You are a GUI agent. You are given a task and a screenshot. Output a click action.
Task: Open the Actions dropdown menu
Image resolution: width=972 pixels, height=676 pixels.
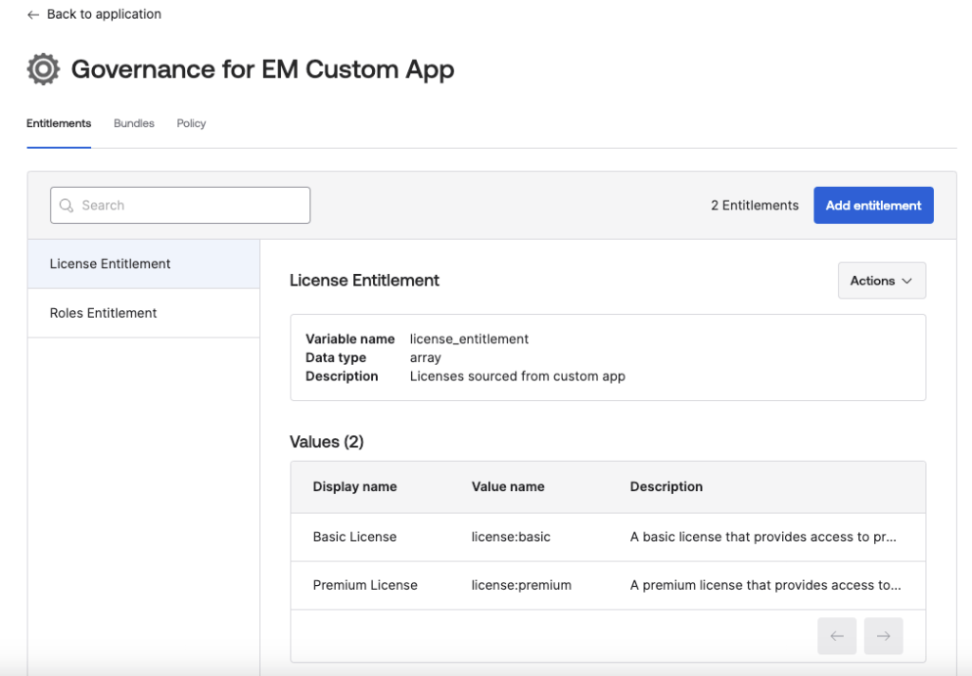click(x=881, y=280)
